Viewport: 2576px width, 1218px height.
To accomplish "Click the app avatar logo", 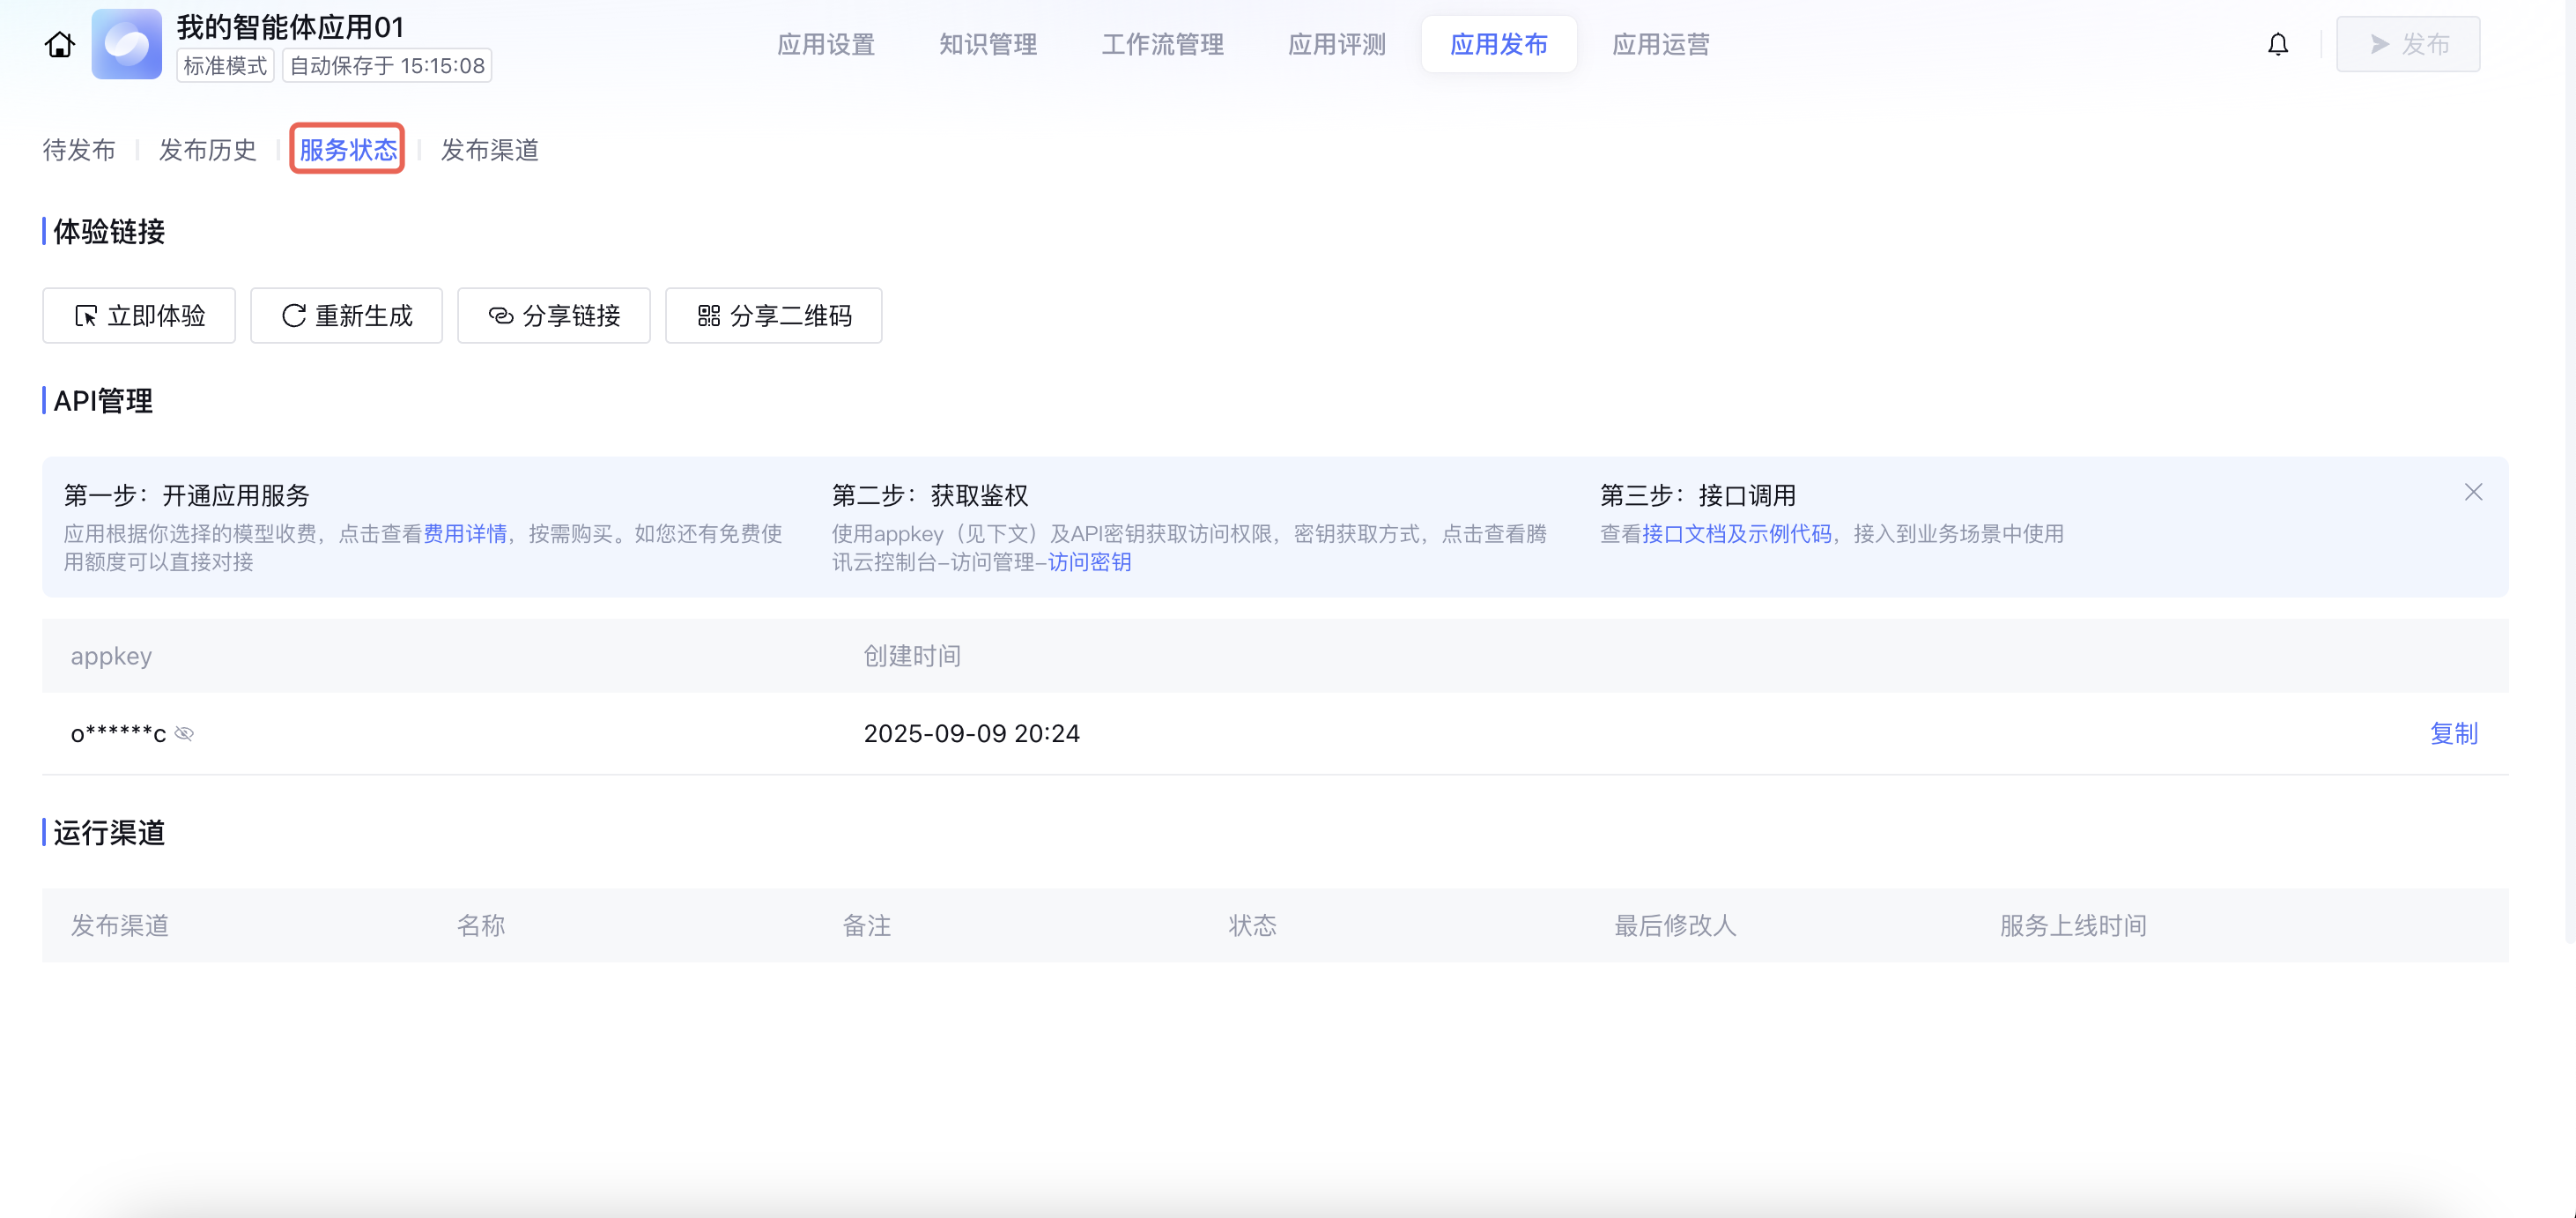I will (127, 45).
